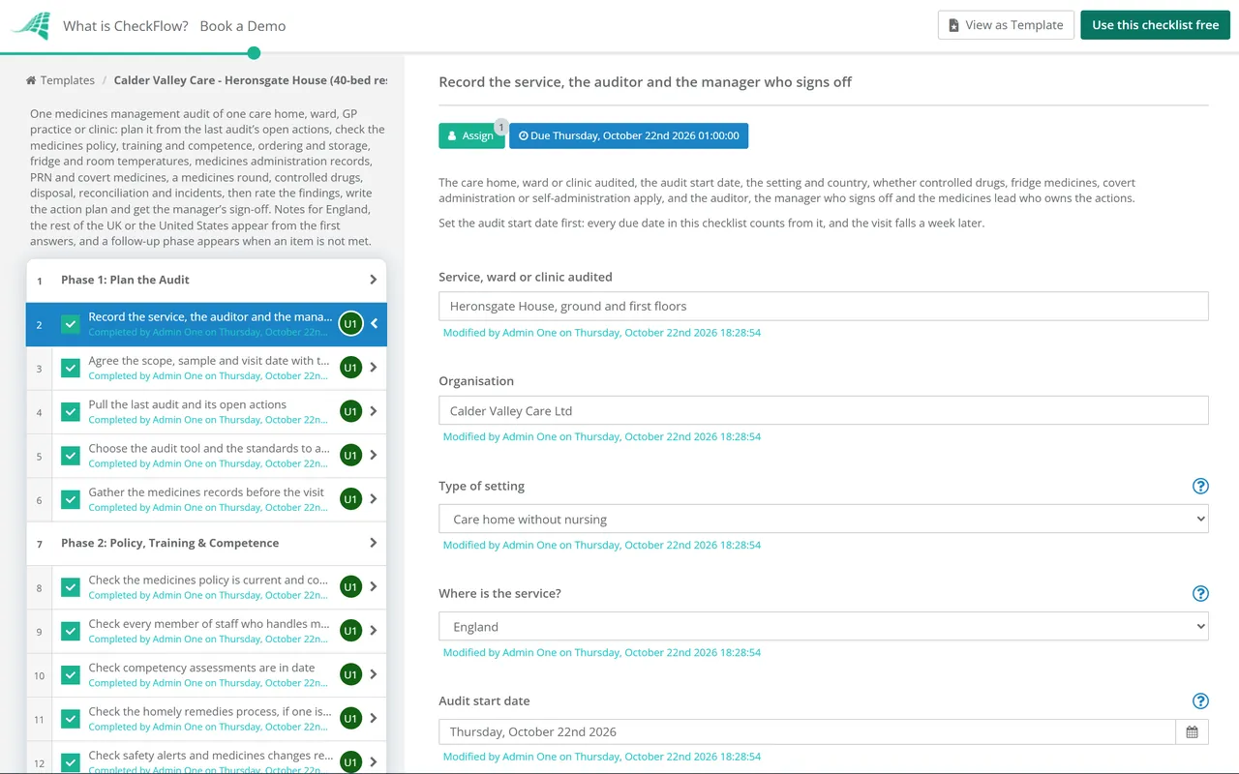Go to Templates breadcrumb
Image resolution: width=1239 pixels, height=774 pixels.
coord(68,80)
